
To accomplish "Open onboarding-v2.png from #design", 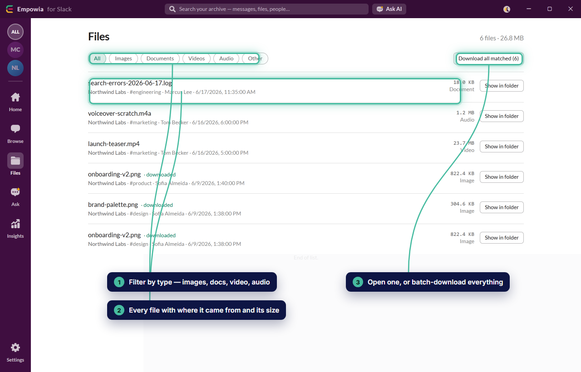I will tap(114, 235).
